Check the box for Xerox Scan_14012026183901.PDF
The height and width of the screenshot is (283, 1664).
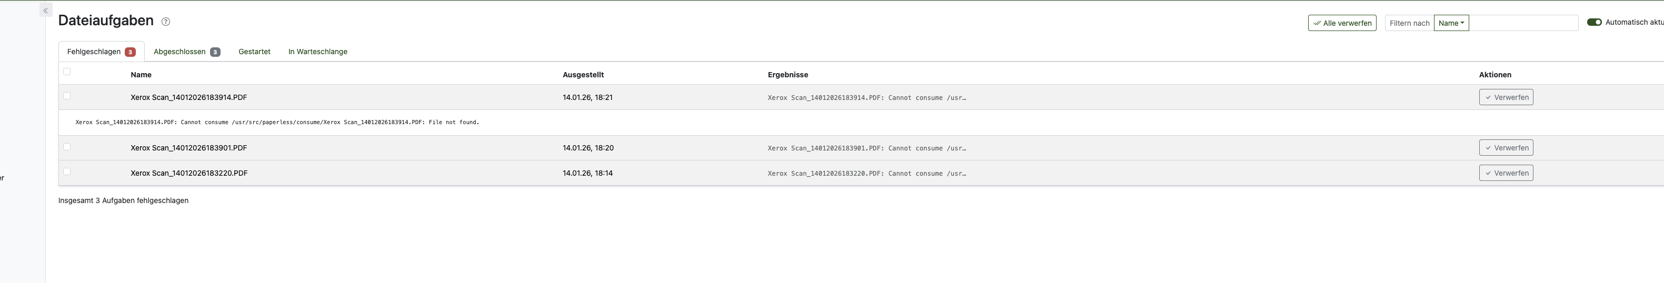click(x=66, y=147)
